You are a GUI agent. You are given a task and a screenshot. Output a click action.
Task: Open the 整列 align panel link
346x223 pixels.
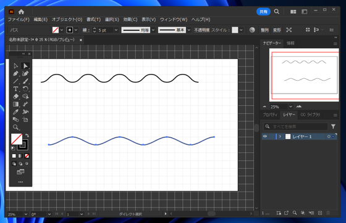[264, 30]
